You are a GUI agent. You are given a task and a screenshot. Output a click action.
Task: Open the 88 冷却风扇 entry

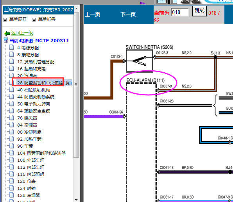[29, 132]
